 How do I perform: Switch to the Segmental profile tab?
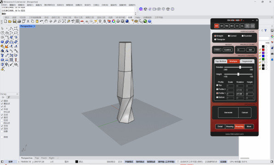[x=247, y=61]
